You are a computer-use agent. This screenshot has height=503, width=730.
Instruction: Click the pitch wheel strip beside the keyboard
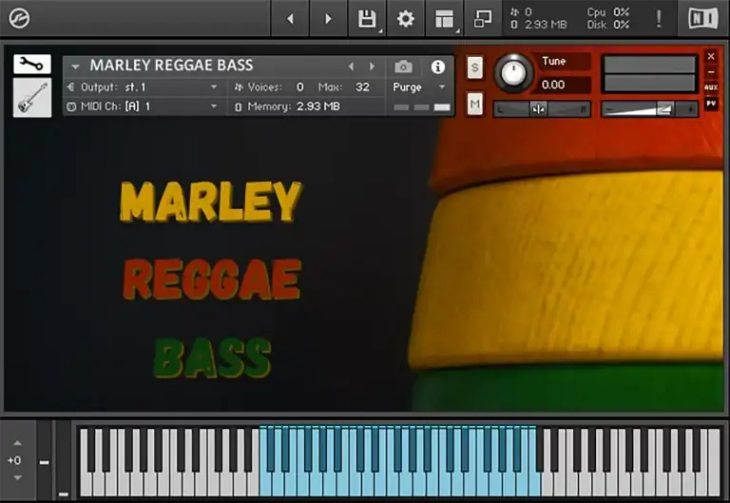(45, 460)
